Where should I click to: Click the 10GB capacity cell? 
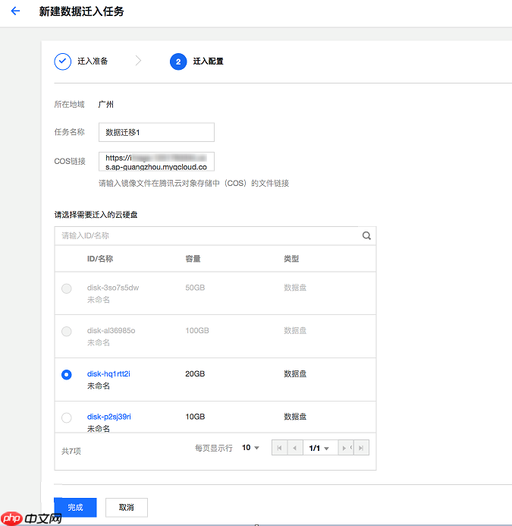coord(195,417)
